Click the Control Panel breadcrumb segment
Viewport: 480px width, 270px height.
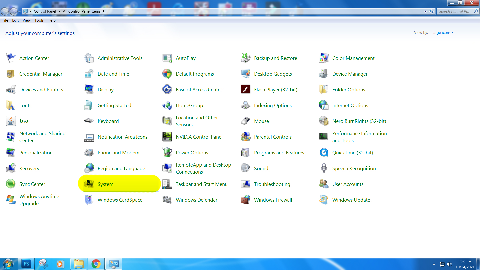point(45,11)
